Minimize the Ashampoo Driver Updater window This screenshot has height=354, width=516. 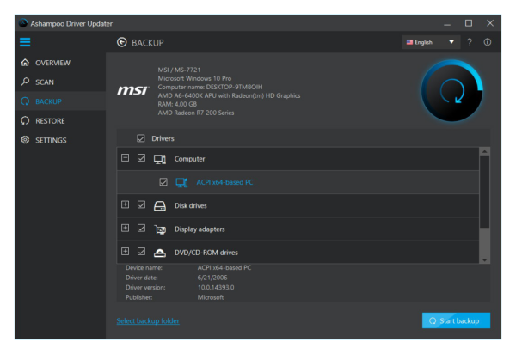(447, 24)
